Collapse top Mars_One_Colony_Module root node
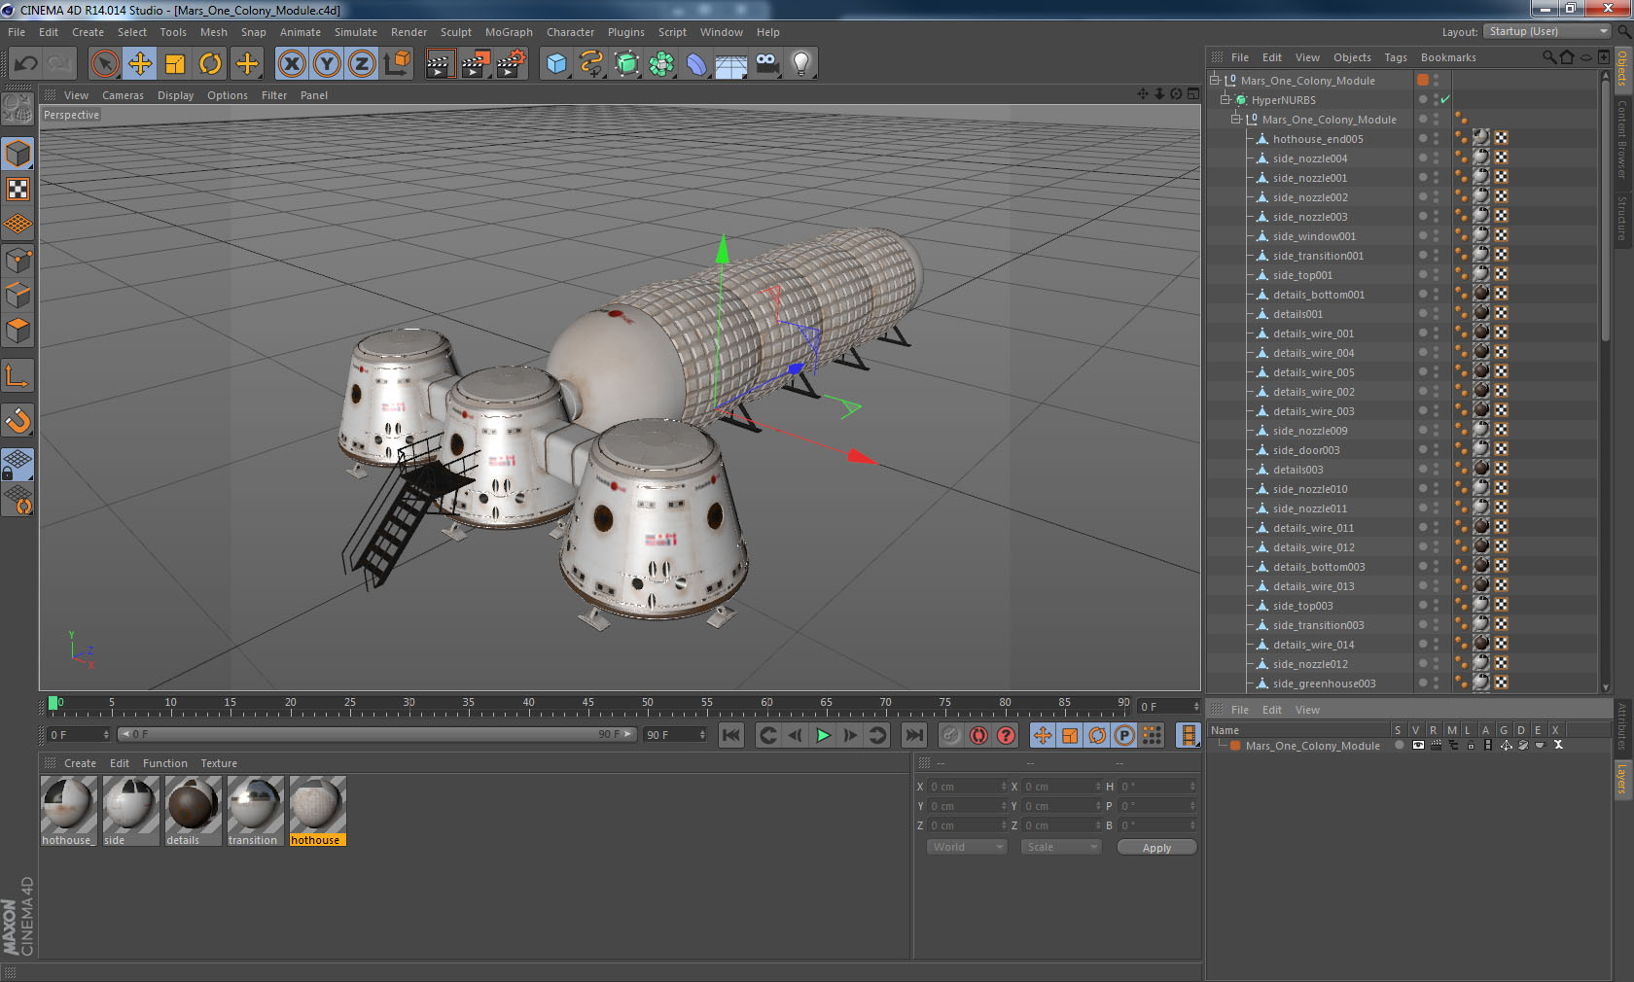Screen dimensions: 1634x982 point(1215,80)
